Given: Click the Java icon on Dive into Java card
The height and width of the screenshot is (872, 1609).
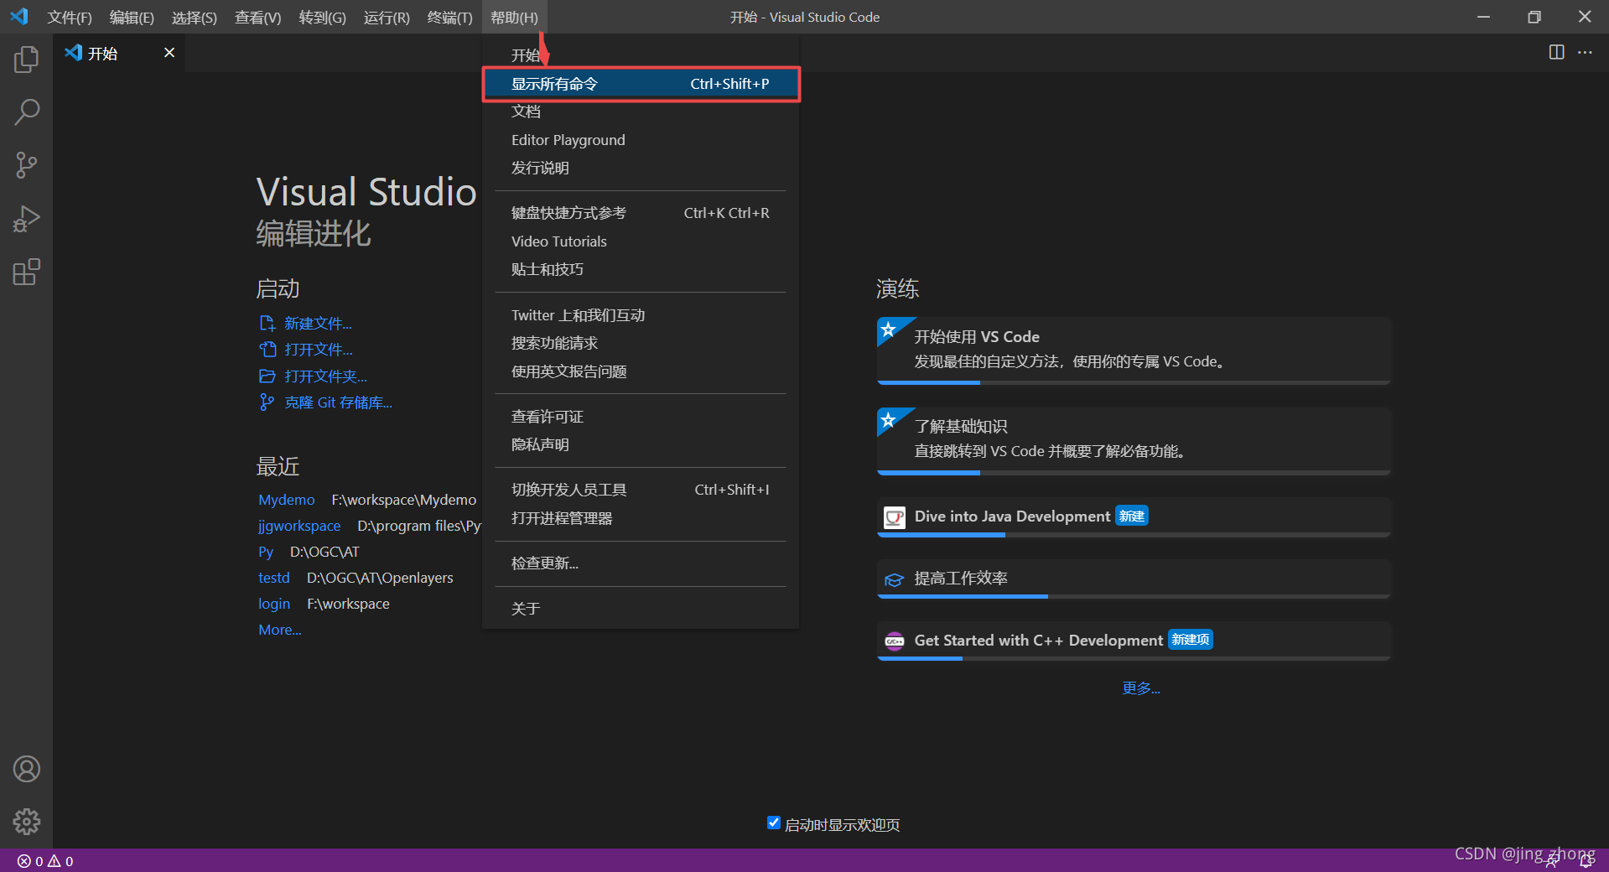Looking at the screenshot, I should pyautogui.click(x=895, y=517).
